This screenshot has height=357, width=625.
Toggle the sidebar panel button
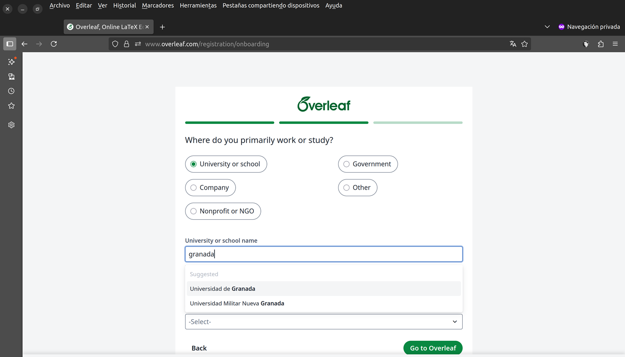click(x=10, y=44)
